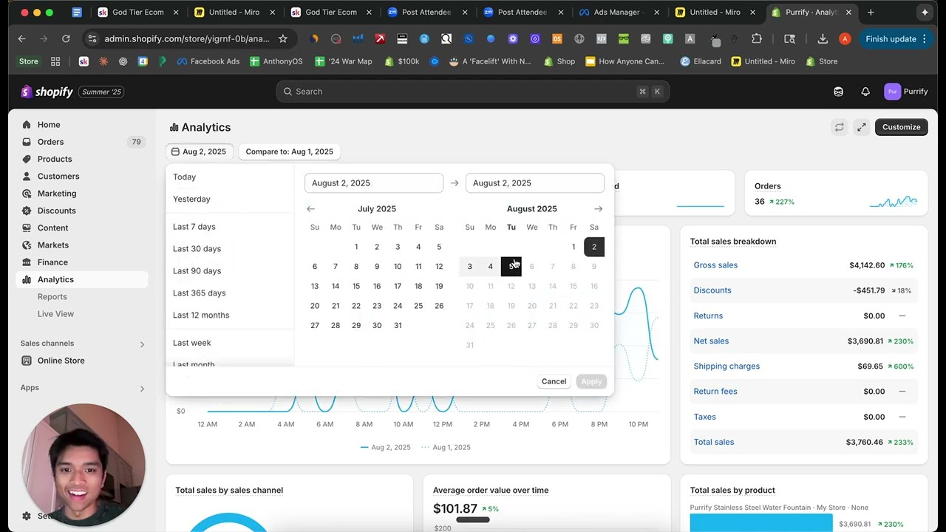
Task: Choose Last 365 days preset
Action: click(199, 293)
